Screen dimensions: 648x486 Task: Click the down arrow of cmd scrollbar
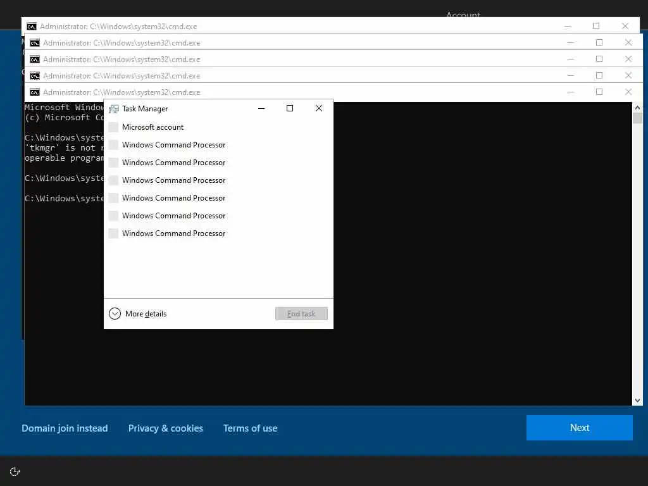pos(637,401)
